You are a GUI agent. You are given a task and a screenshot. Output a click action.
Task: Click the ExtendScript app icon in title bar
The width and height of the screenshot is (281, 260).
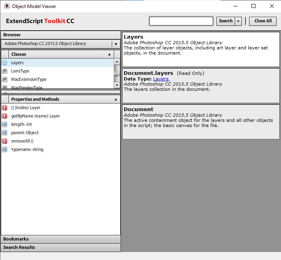click(7, 6)
